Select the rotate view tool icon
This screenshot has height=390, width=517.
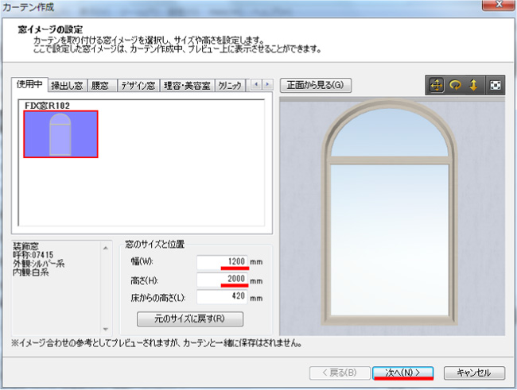456,85
